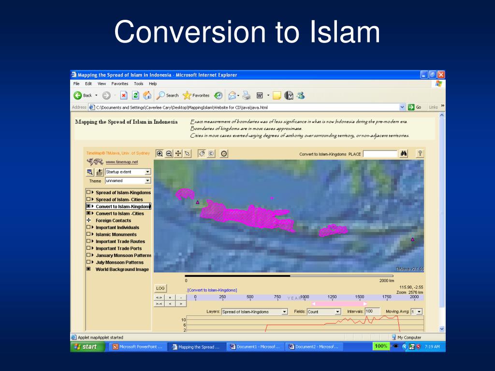
Task: Enable the Spread of Islam-Kingdoms layer checkbox
Action: [88, 192]
